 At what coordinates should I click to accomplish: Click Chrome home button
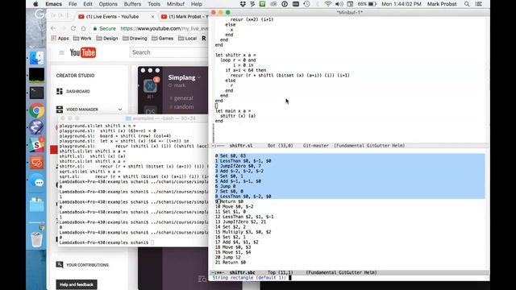click(83, 29)
